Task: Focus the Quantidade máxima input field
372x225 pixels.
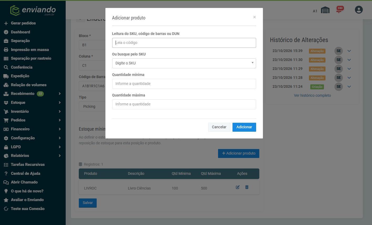Action: pyautogui.click(x=184, y=104)
